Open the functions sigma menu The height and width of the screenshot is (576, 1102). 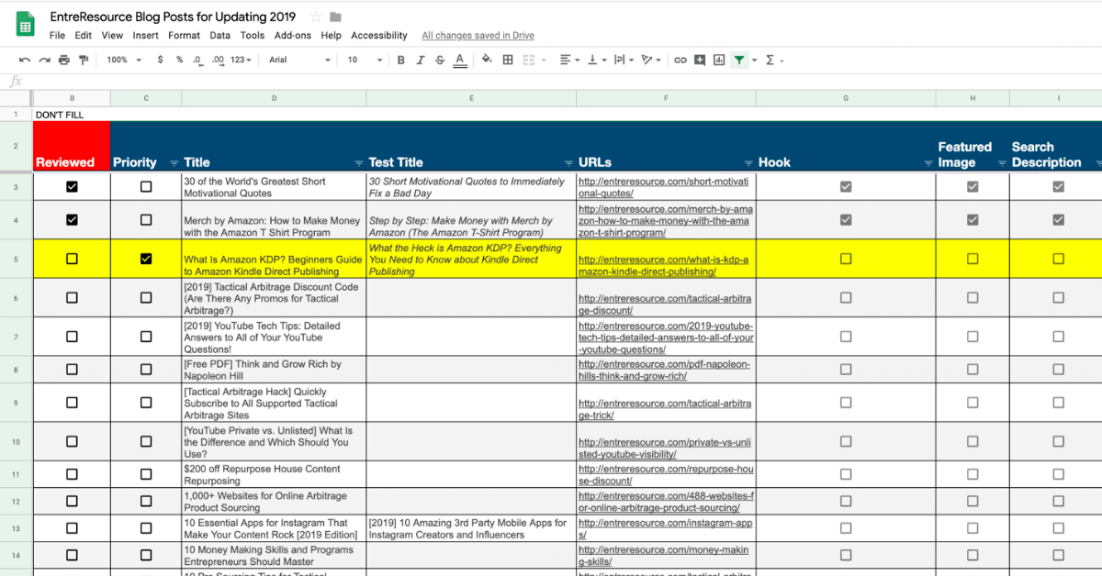[x=770, y=60]
